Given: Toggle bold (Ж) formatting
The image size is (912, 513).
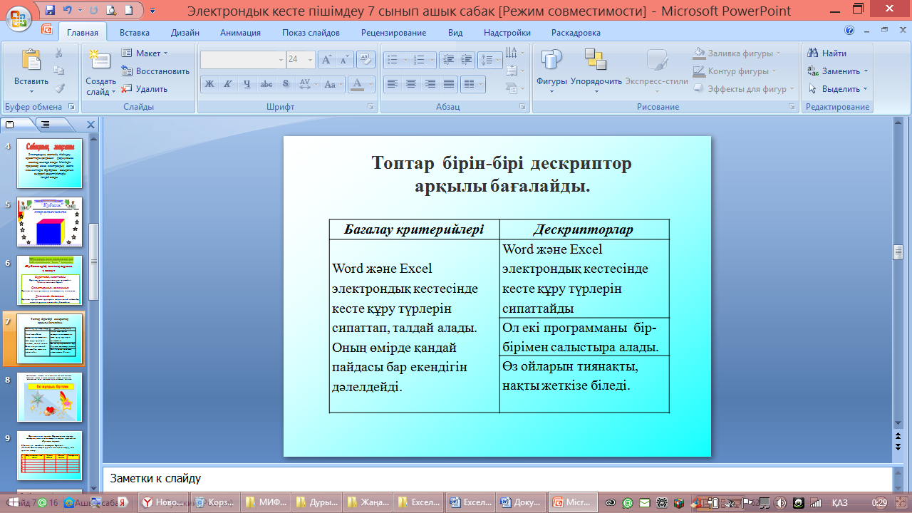Looking at the screenshot, I should 209,84.
